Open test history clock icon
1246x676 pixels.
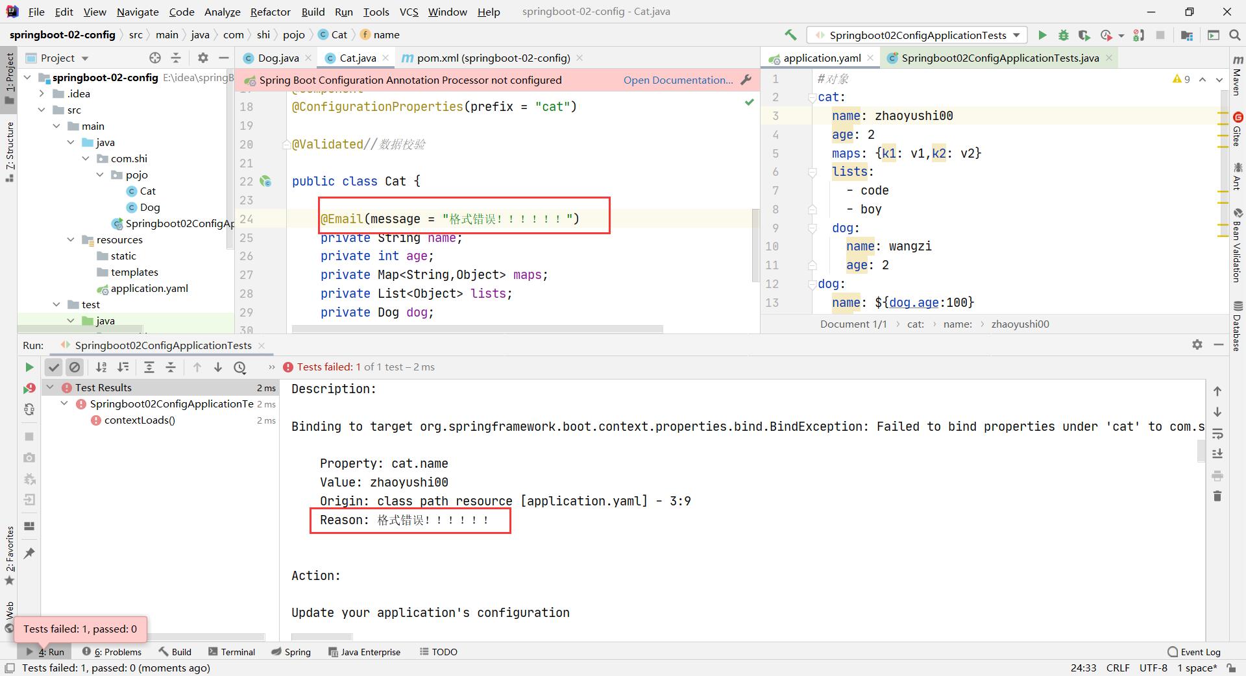pos(240,367)
